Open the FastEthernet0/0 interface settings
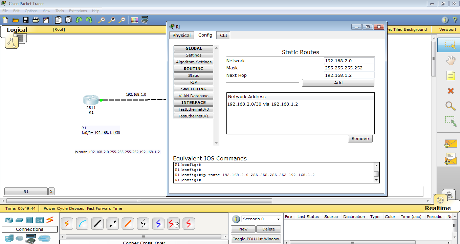 coord(193,109)
